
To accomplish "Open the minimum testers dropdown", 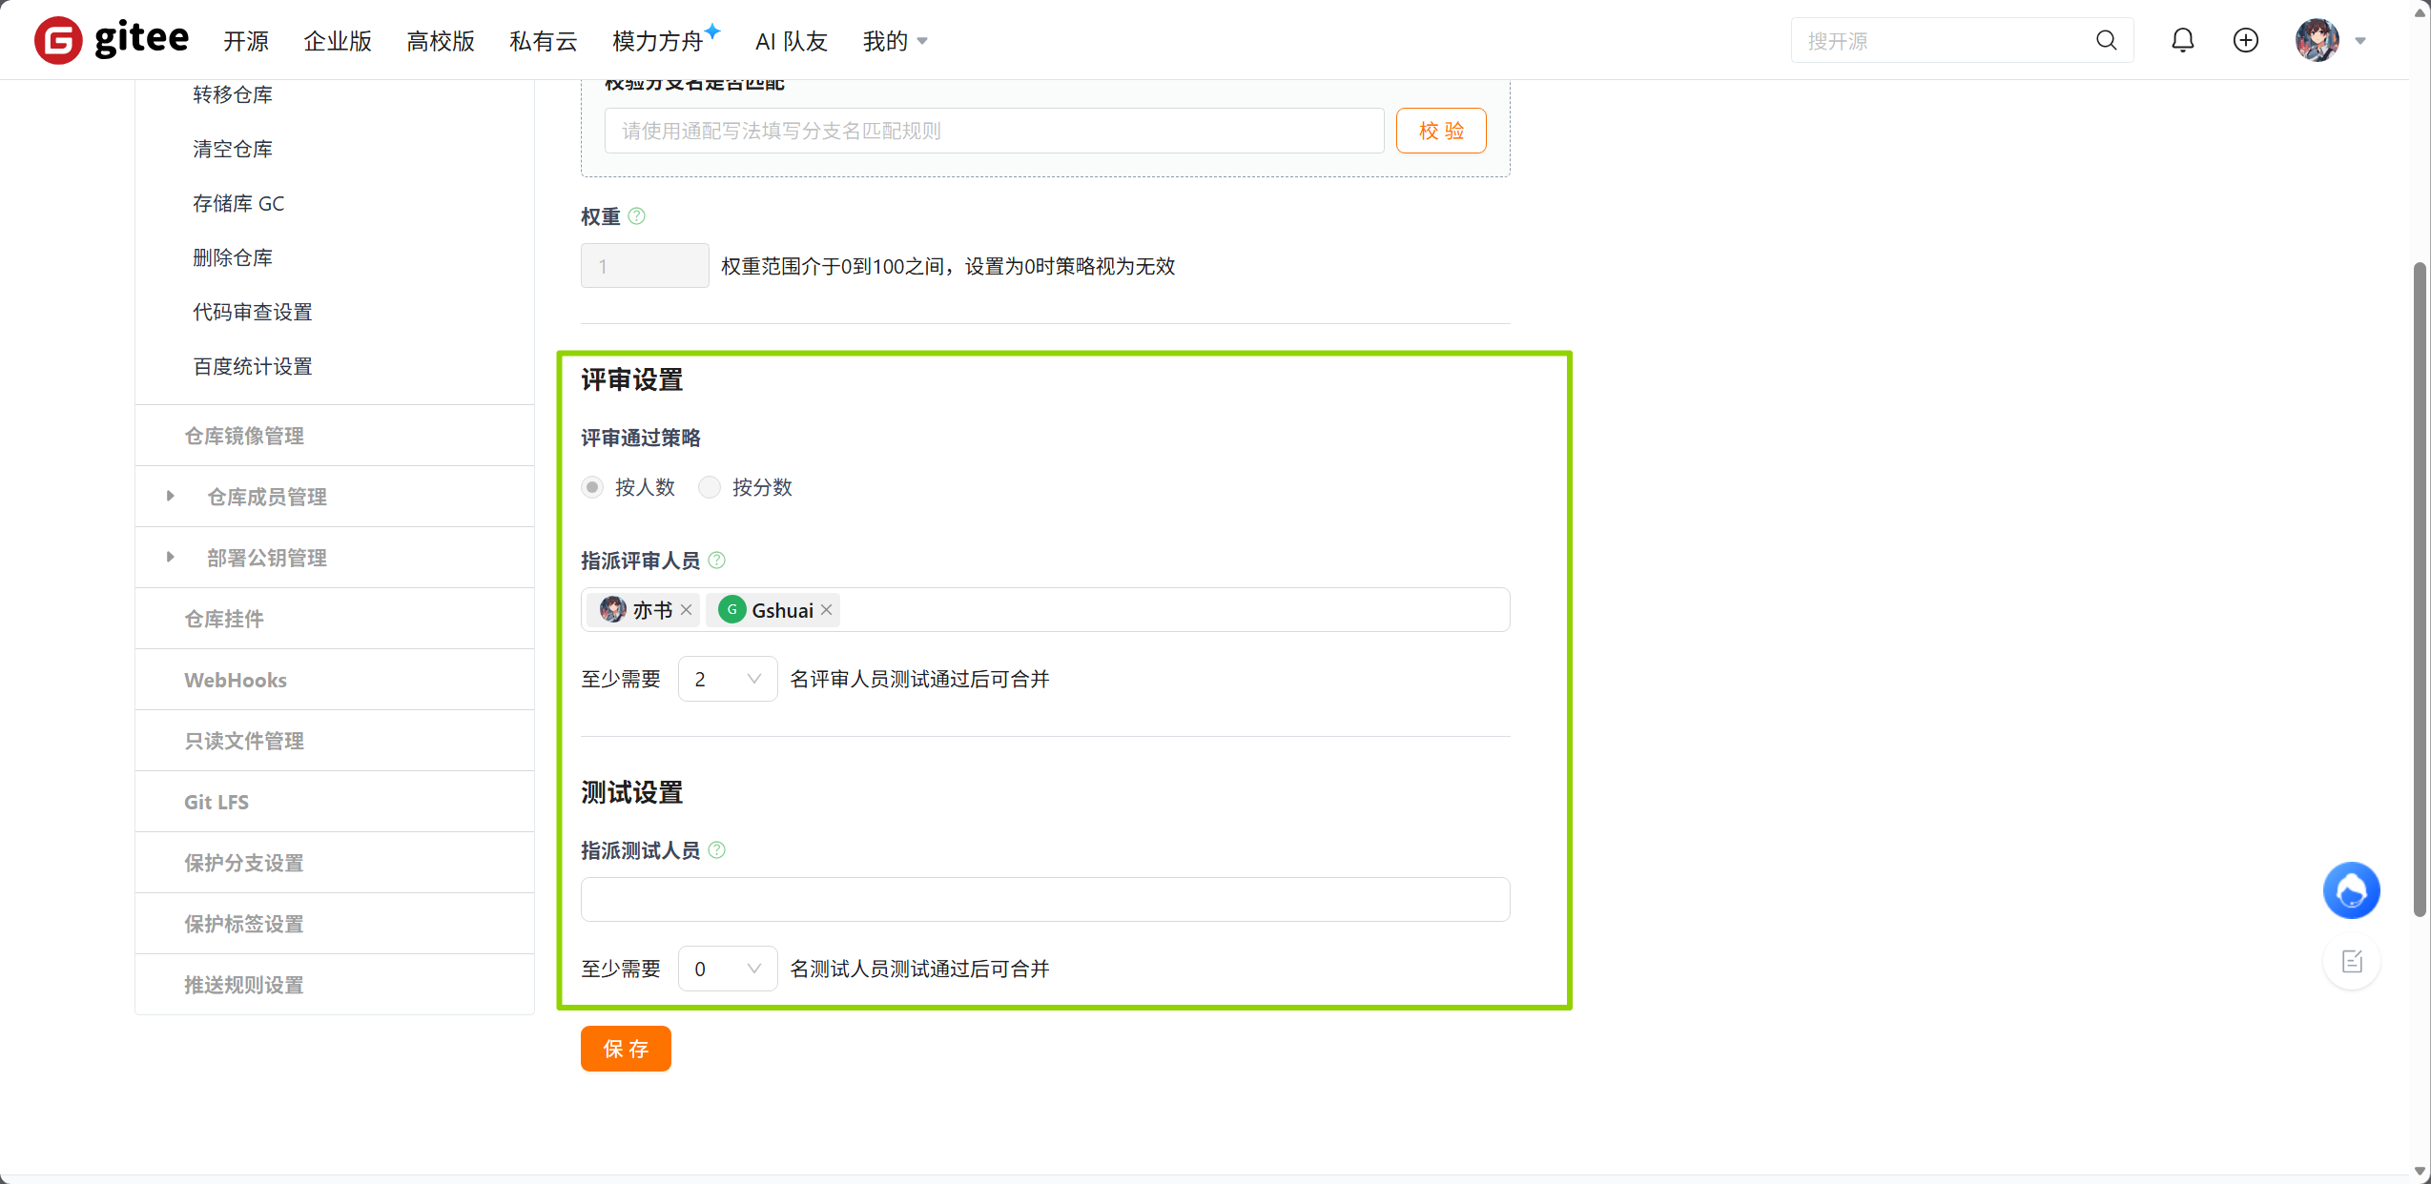I will (x=727, y=968).
